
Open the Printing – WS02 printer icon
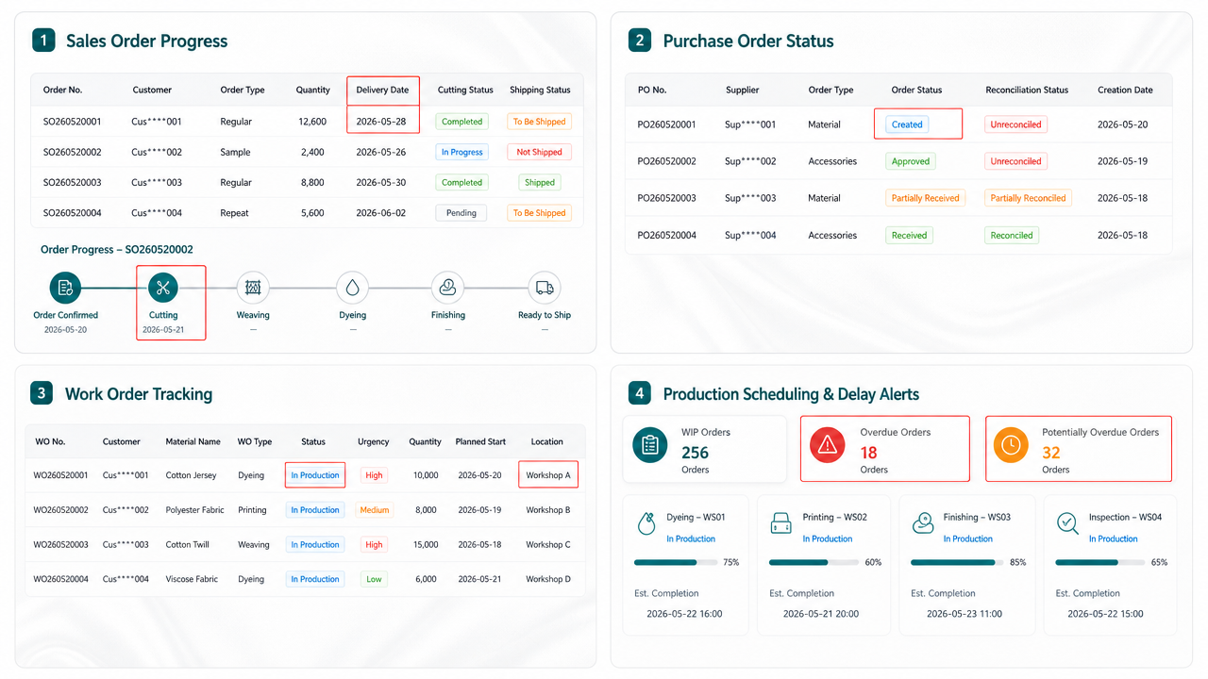click(x=781, y=523)
